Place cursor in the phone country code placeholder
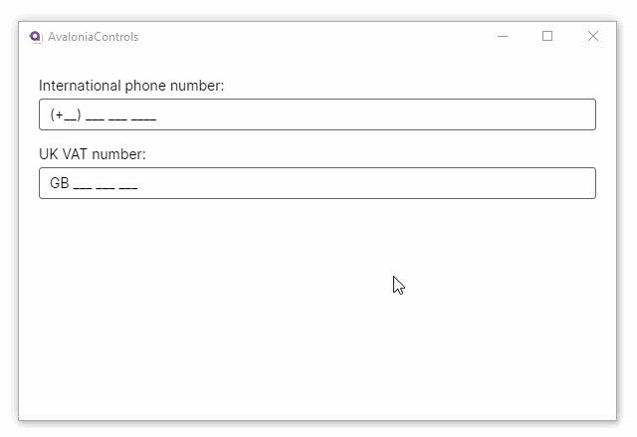 (70, 115)
